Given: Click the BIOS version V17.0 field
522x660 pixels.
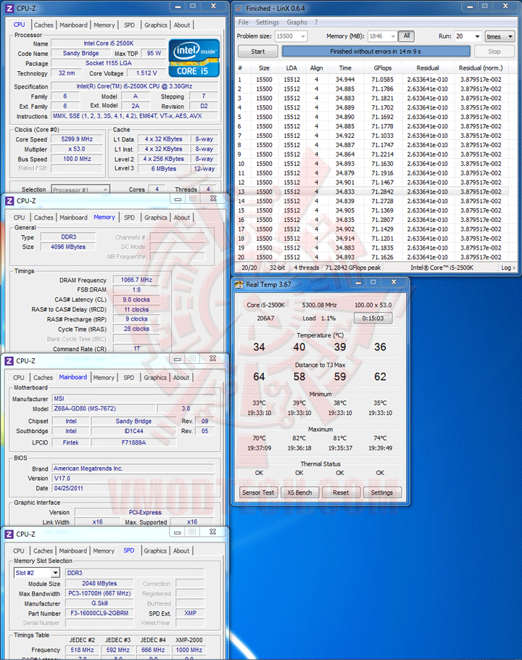Looking at the screenshot, I should click(x=133, y=478).
